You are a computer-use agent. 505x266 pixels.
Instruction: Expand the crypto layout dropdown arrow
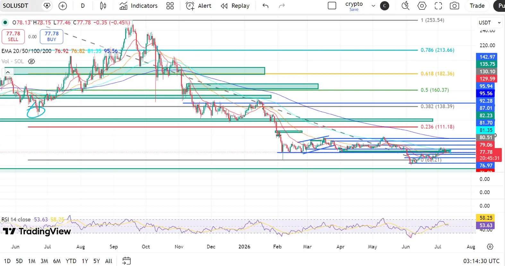(373, 6)
